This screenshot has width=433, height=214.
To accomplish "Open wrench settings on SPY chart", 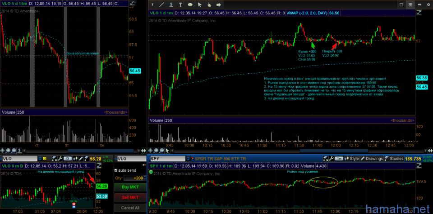I will [x=332, y=159].
